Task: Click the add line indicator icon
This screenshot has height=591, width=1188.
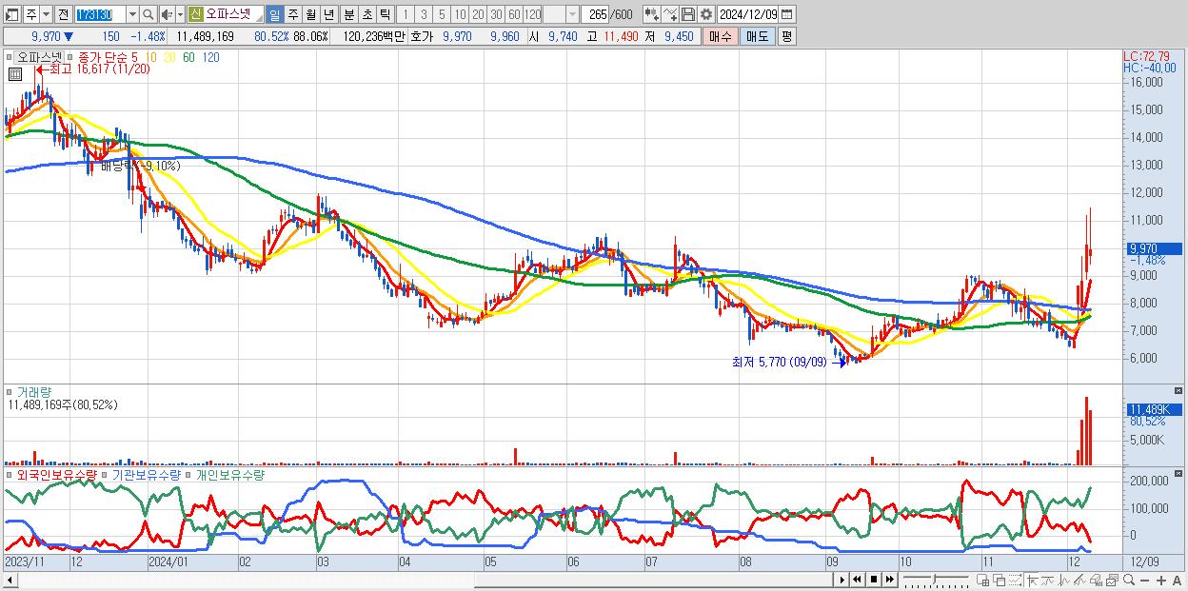Action: 670,14
